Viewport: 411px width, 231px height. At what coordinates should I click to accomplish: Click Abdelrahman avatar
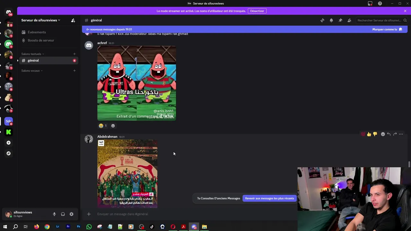89,139
